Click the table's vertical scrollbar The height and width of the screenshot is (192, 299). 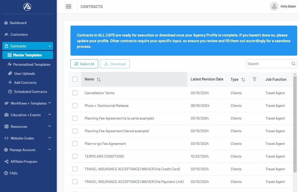point(295,124)
